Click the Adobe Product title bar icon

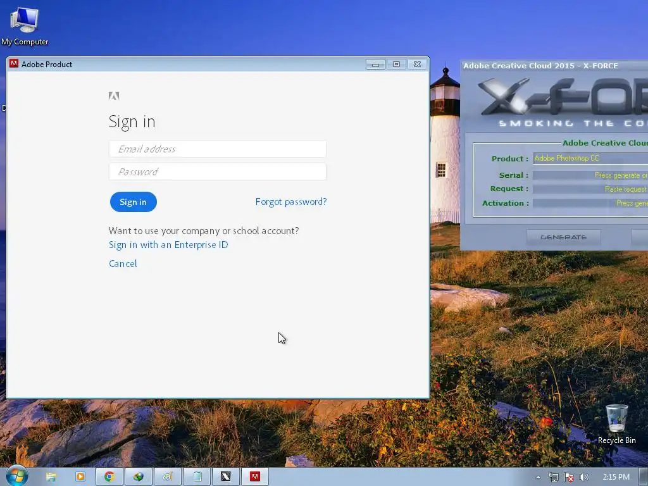[x=14, y=64]
